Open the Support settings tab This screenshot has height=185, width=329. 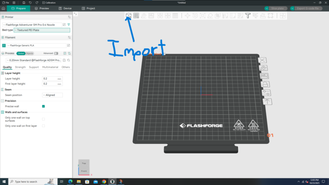pos(34,67)
